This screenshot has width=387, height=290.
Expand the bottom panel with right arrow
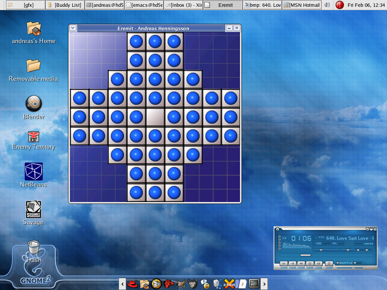point(265,283)
